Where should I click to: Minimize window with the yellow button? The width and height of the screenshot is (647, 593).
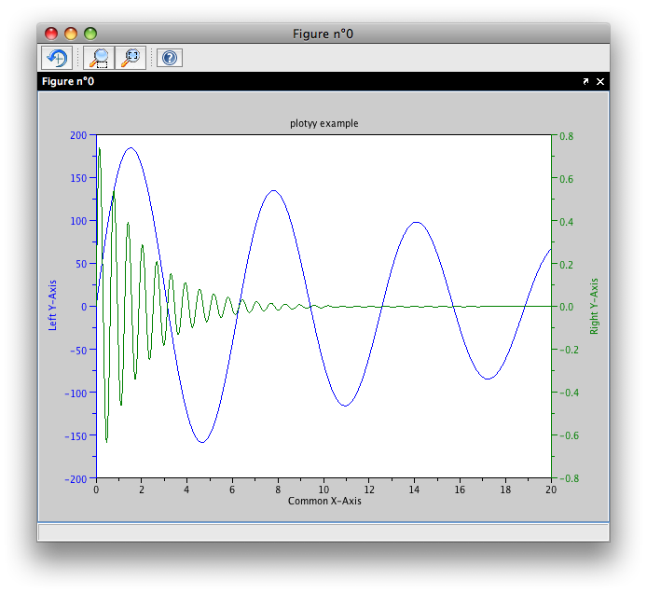71,34
